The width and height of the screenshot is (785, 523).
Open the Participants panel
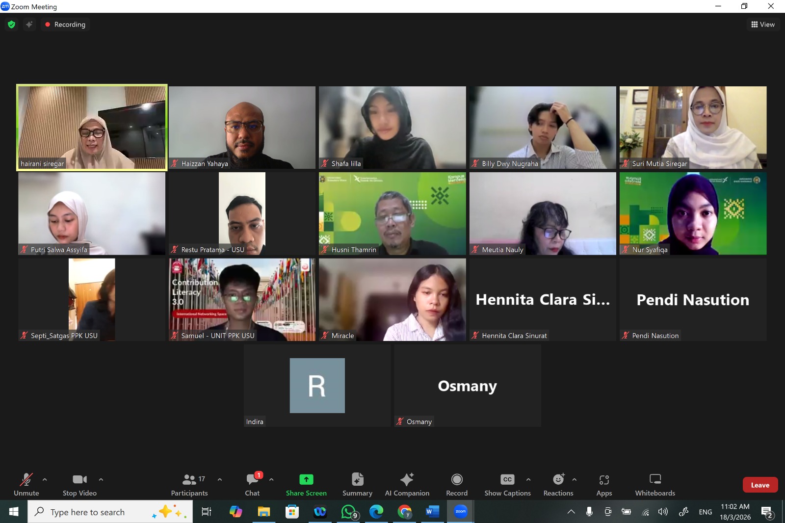tap(189, 484)
